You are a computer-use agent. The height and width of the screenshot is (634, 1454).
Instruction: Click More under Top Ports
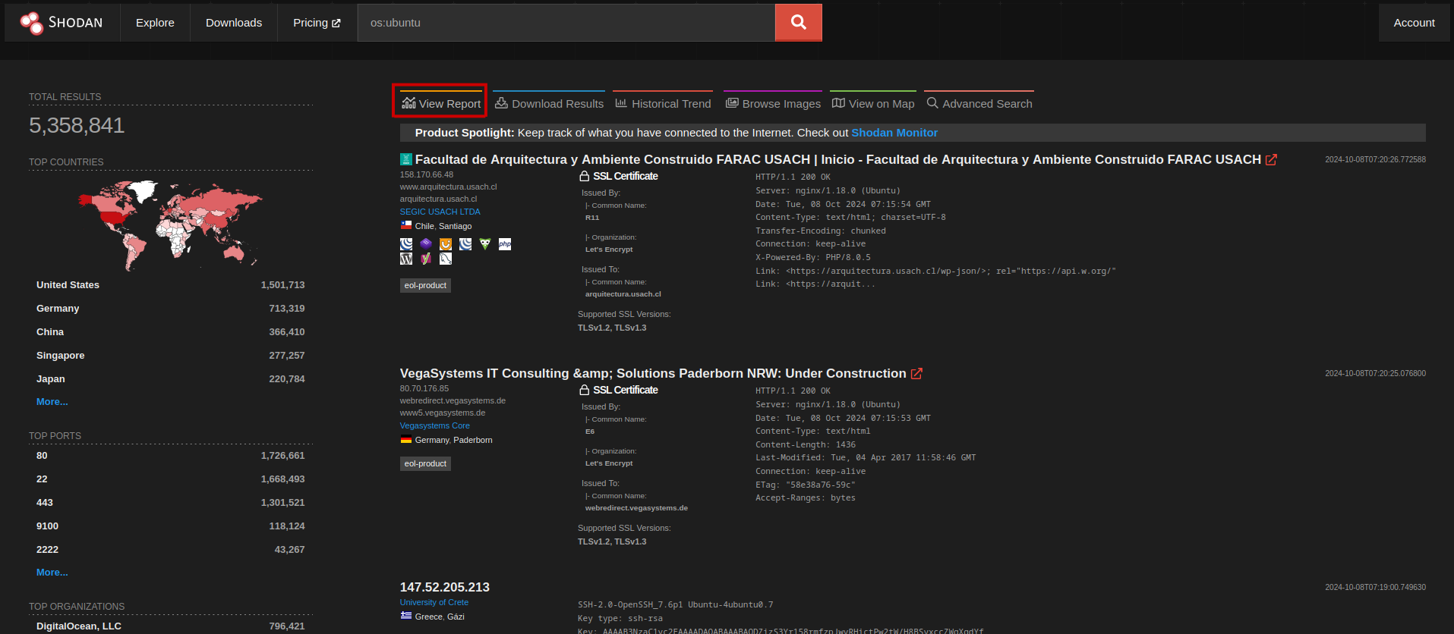pos(52,573)
